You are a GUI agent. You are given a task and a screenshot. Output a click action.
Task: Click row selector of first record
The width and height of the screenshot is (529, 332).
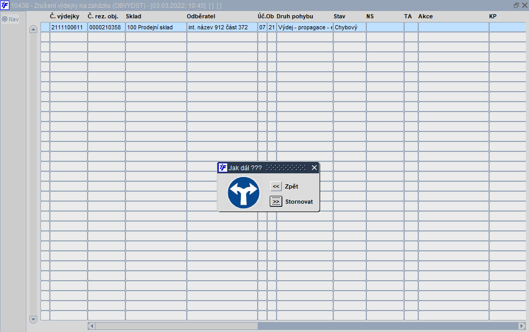pyautogui.click(x=45, y=27)
